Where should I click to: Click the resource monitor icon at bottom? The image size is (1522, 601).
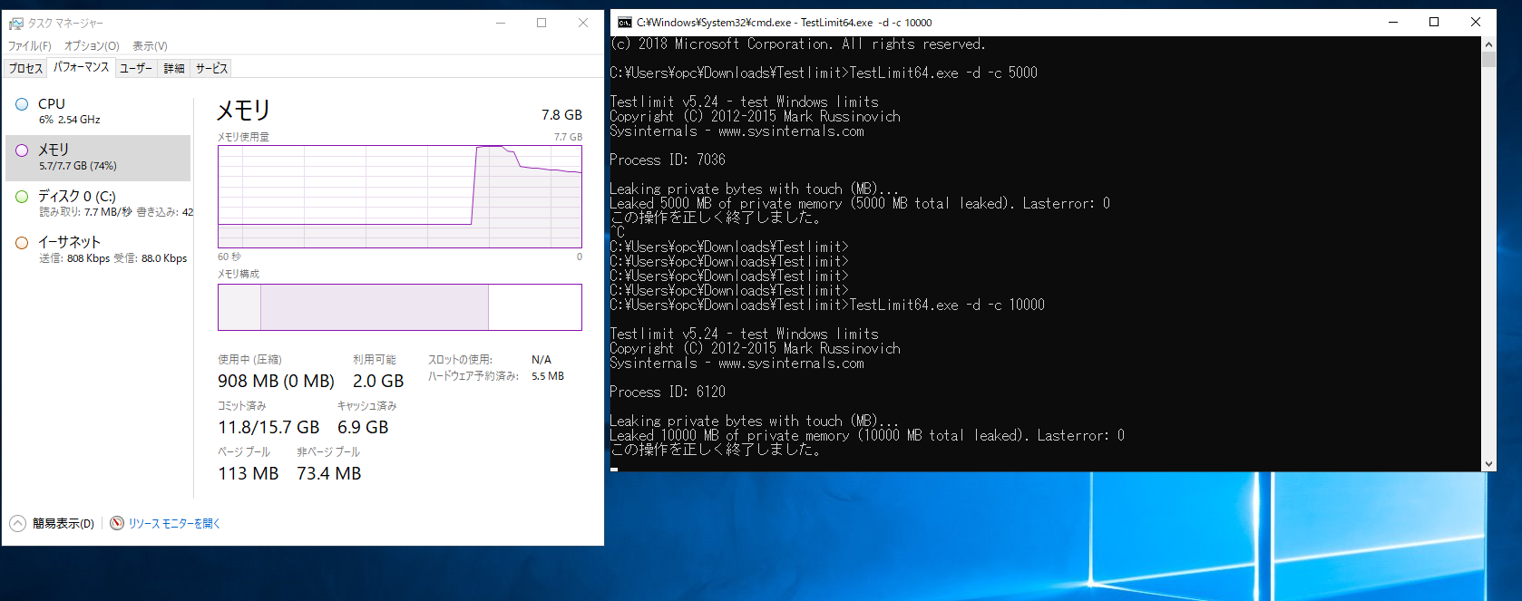[x=117, y=523]
